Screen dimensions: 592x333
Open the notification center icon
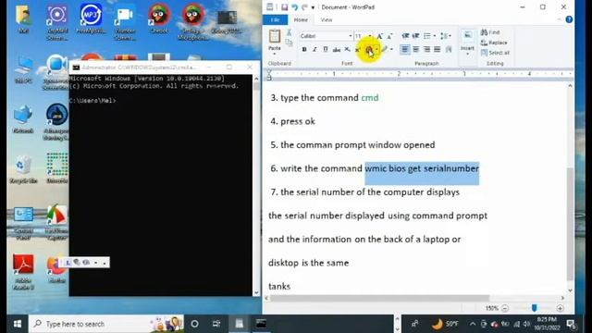tap(571, 324)
